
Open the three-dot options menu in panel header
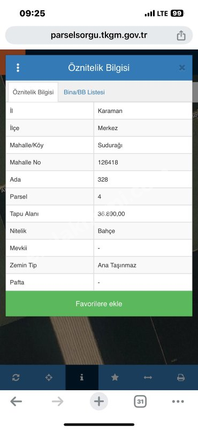coord(18,68)
